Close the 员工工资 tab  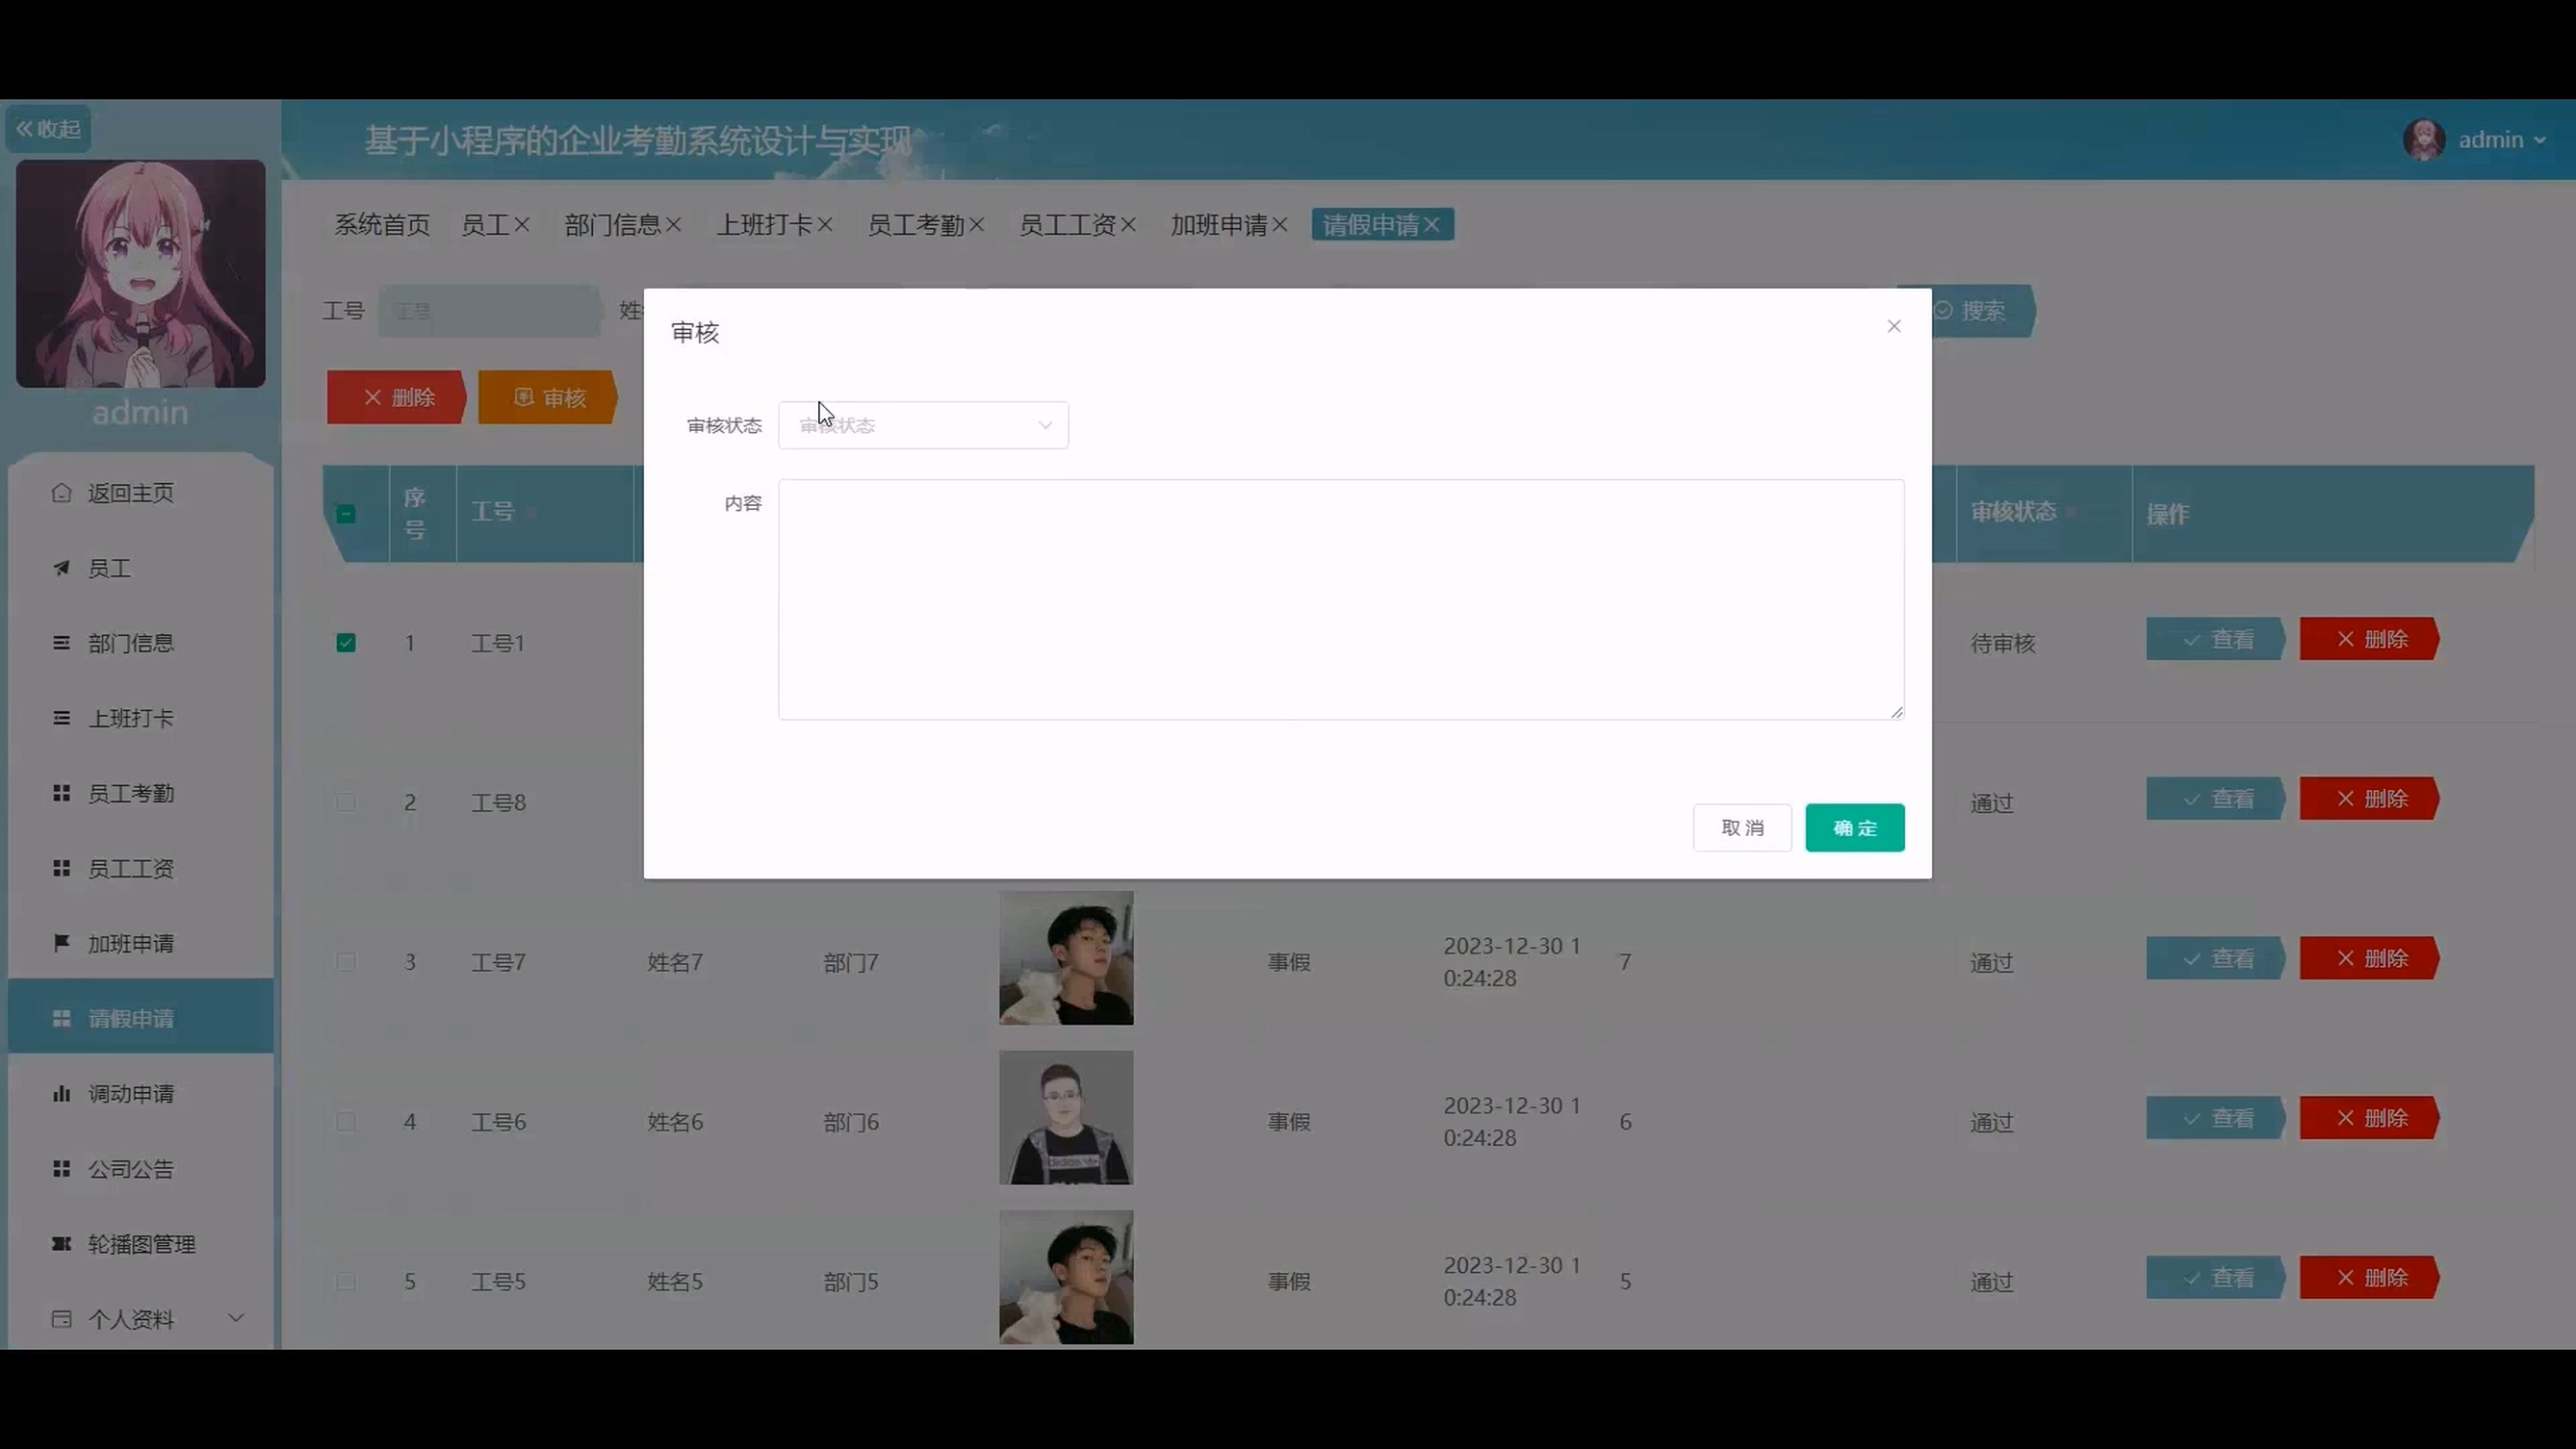click(x=1128, y=225)
